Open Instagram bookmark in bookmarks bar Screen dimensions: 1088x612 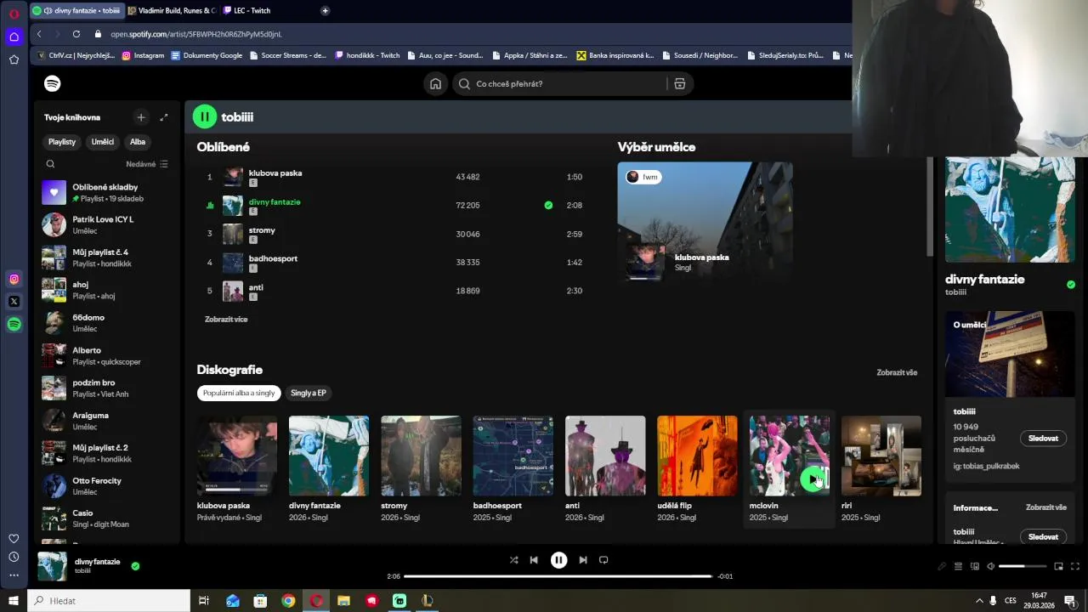coord(143,55)
